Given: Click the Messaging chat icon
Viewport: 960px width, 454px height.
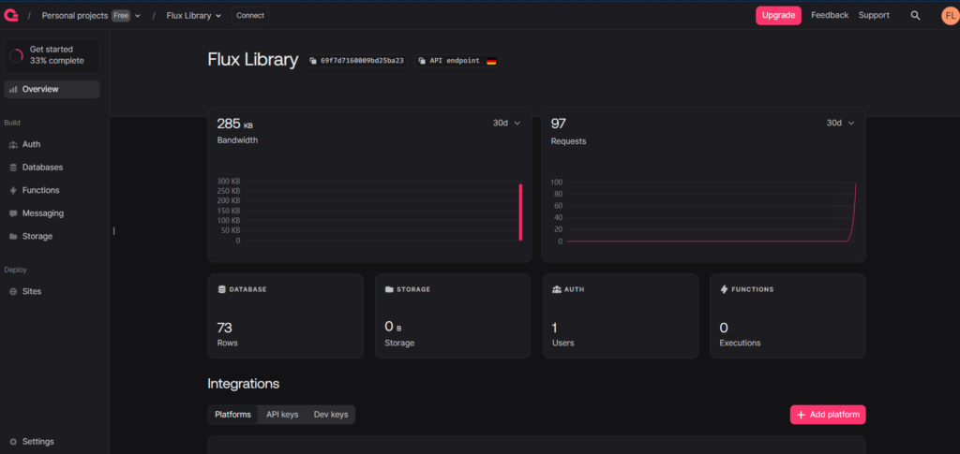Looking at the screenshot, I should [13, 213].
